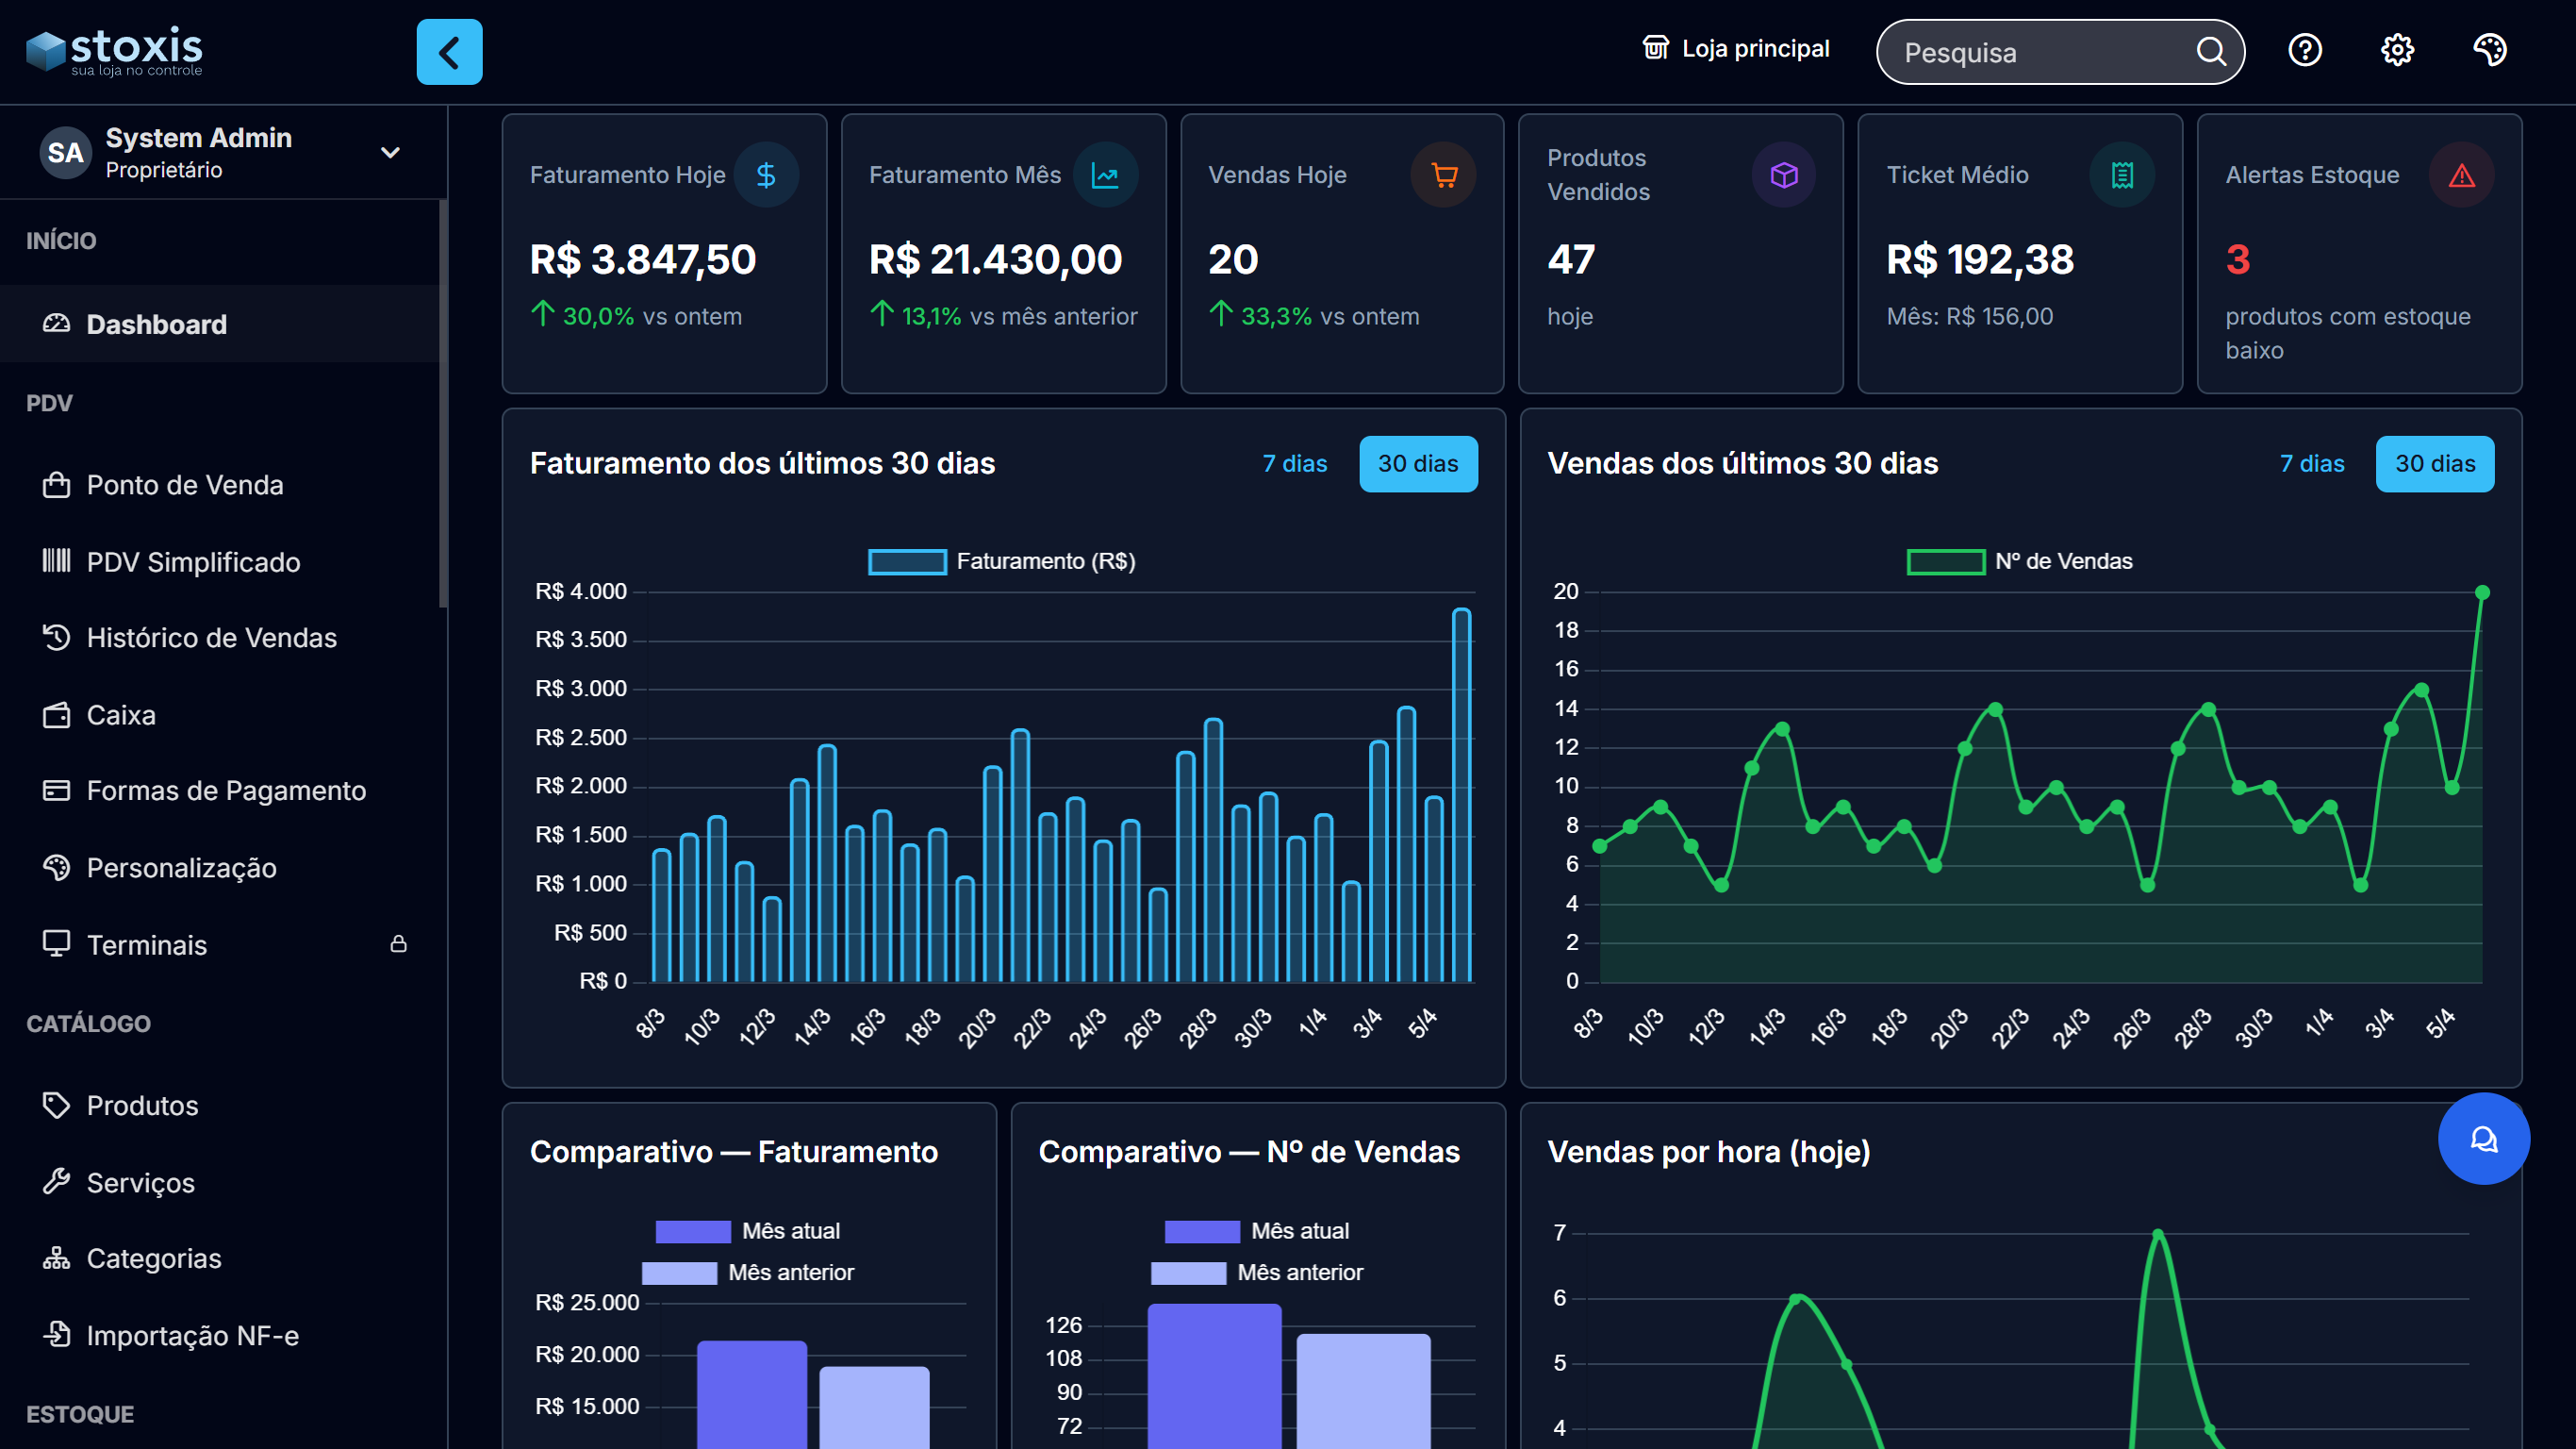Select Caixa in the sidebar

[219, 714]
